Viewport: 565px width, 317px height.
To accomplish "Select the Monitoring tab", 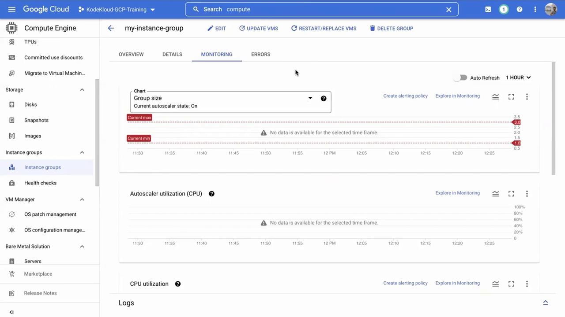I will 217,54.
